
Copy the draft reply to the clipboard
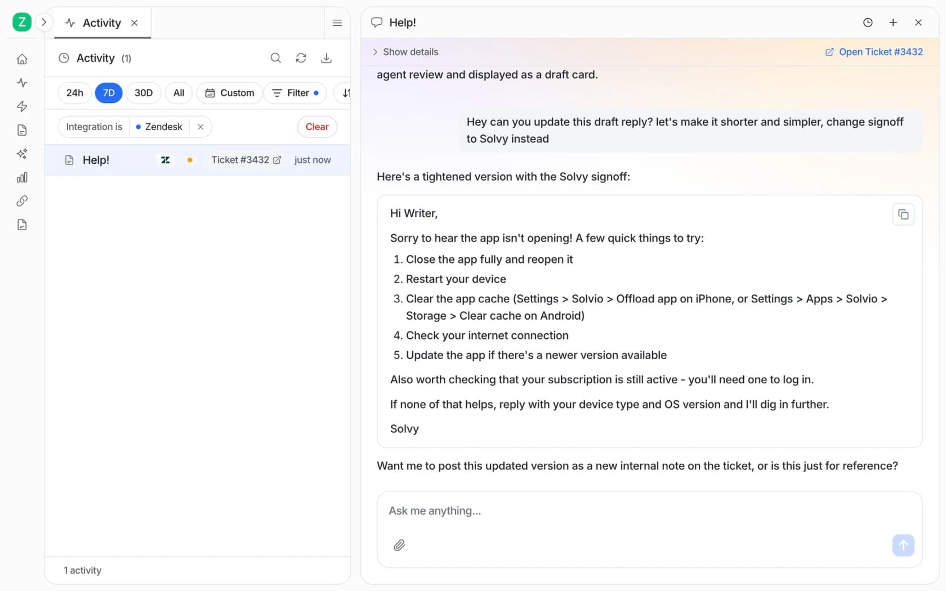point(903,214)
